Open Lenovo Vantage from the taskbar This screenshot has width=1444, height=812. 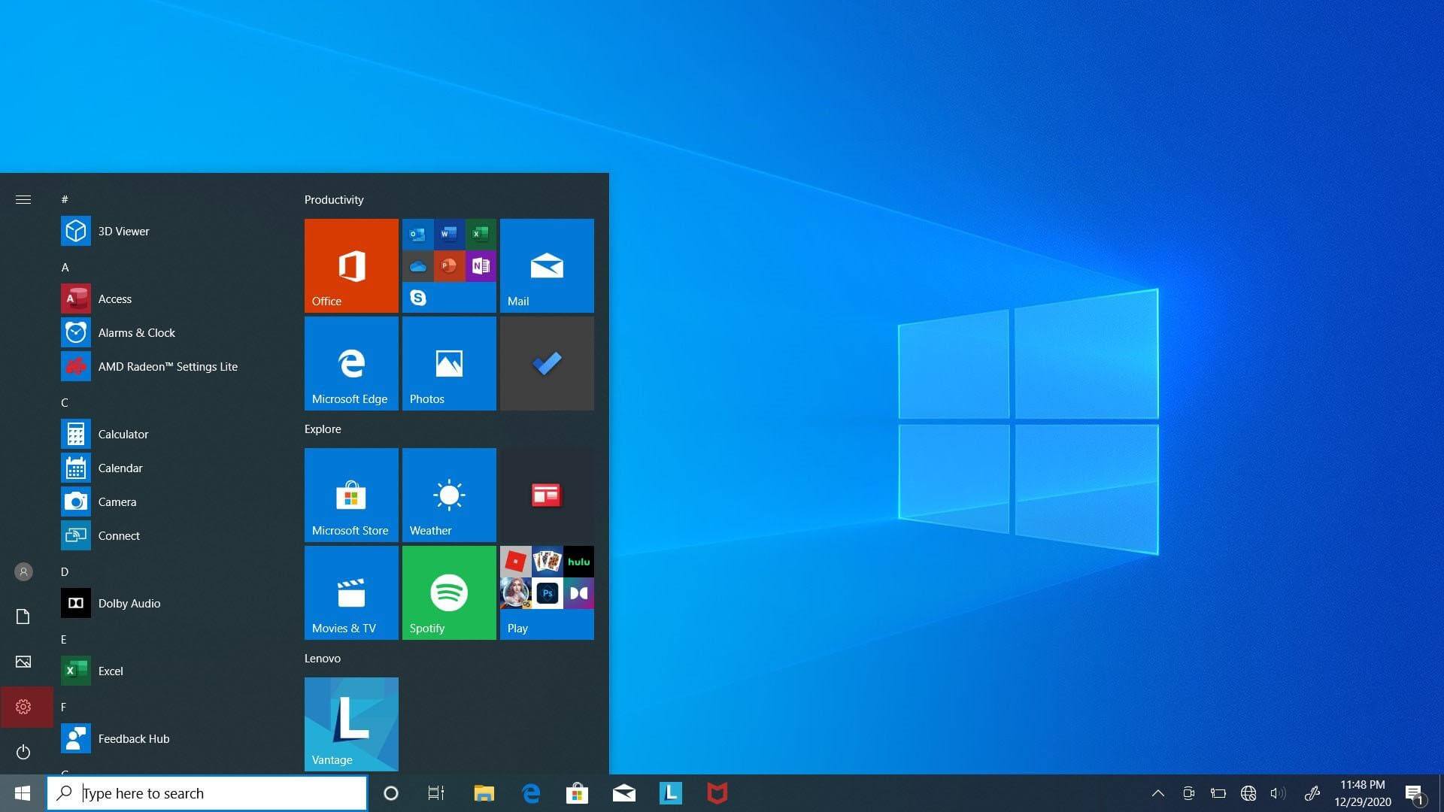(x=670, y=793)
